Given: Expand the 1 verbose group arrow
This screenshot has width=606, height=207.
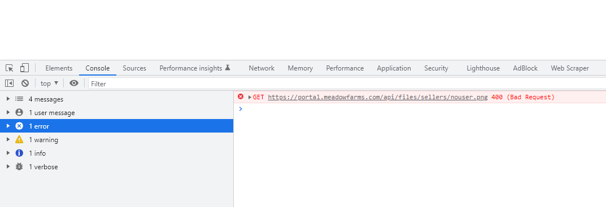Looking at the screenshot, I should click(x=8, y=166).
